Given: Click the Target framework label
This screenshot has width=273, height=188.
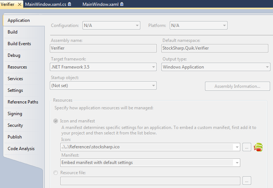Looking at the screenshot, I should (68, 59).
